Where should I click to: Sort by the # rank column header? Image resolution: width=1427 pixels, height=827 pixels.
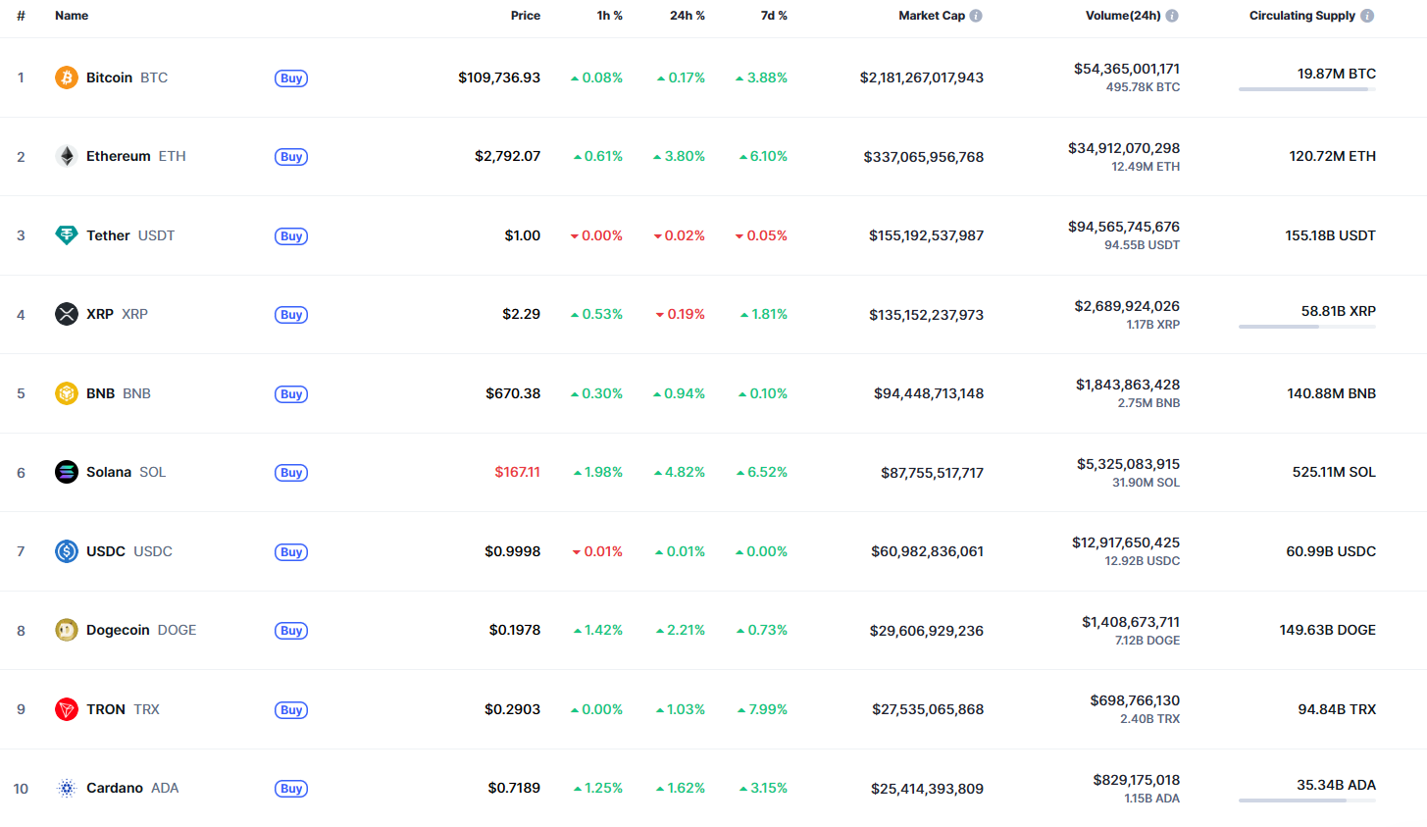(x=21, y=16)
